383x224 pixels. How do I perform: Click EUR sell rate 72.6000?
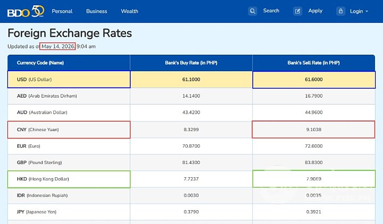pos(314,146)
